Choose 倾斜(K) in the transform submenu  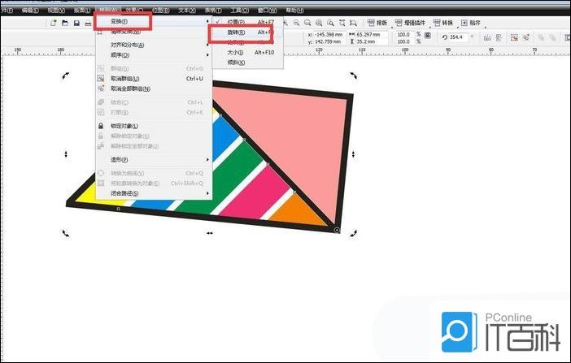(x=247, y=63)
